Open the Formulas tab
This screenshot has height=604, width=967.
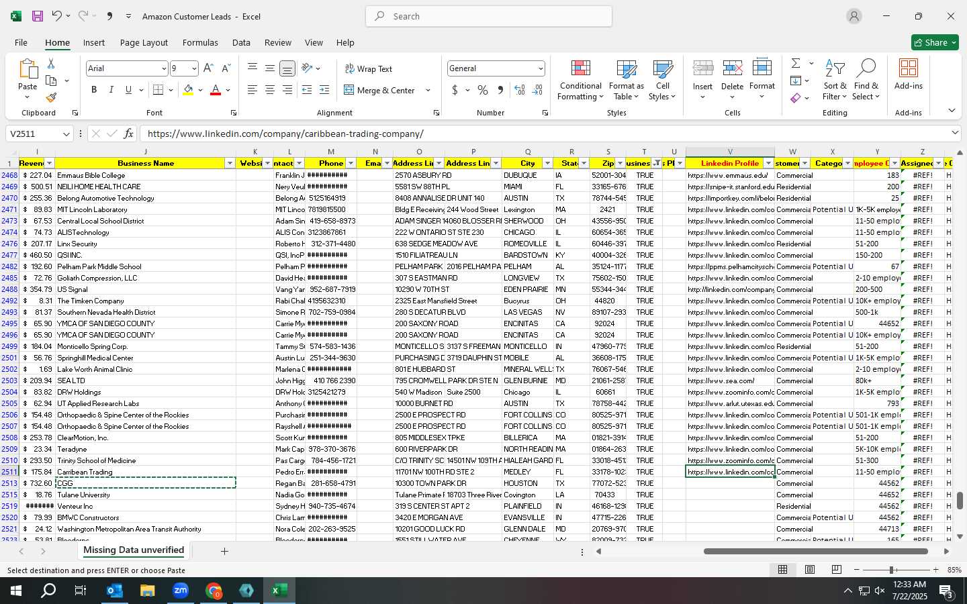200,42
